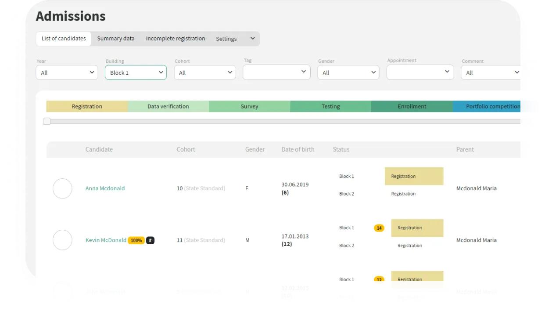Click the stage slider handle below Registration
This screenshot has height=311, width=545.
click(47, 121)
